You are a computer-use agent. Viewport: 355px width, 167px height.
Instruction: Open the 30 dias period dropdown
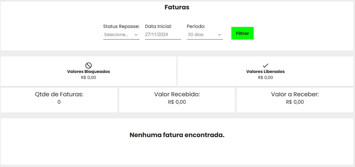click(205, 35)
